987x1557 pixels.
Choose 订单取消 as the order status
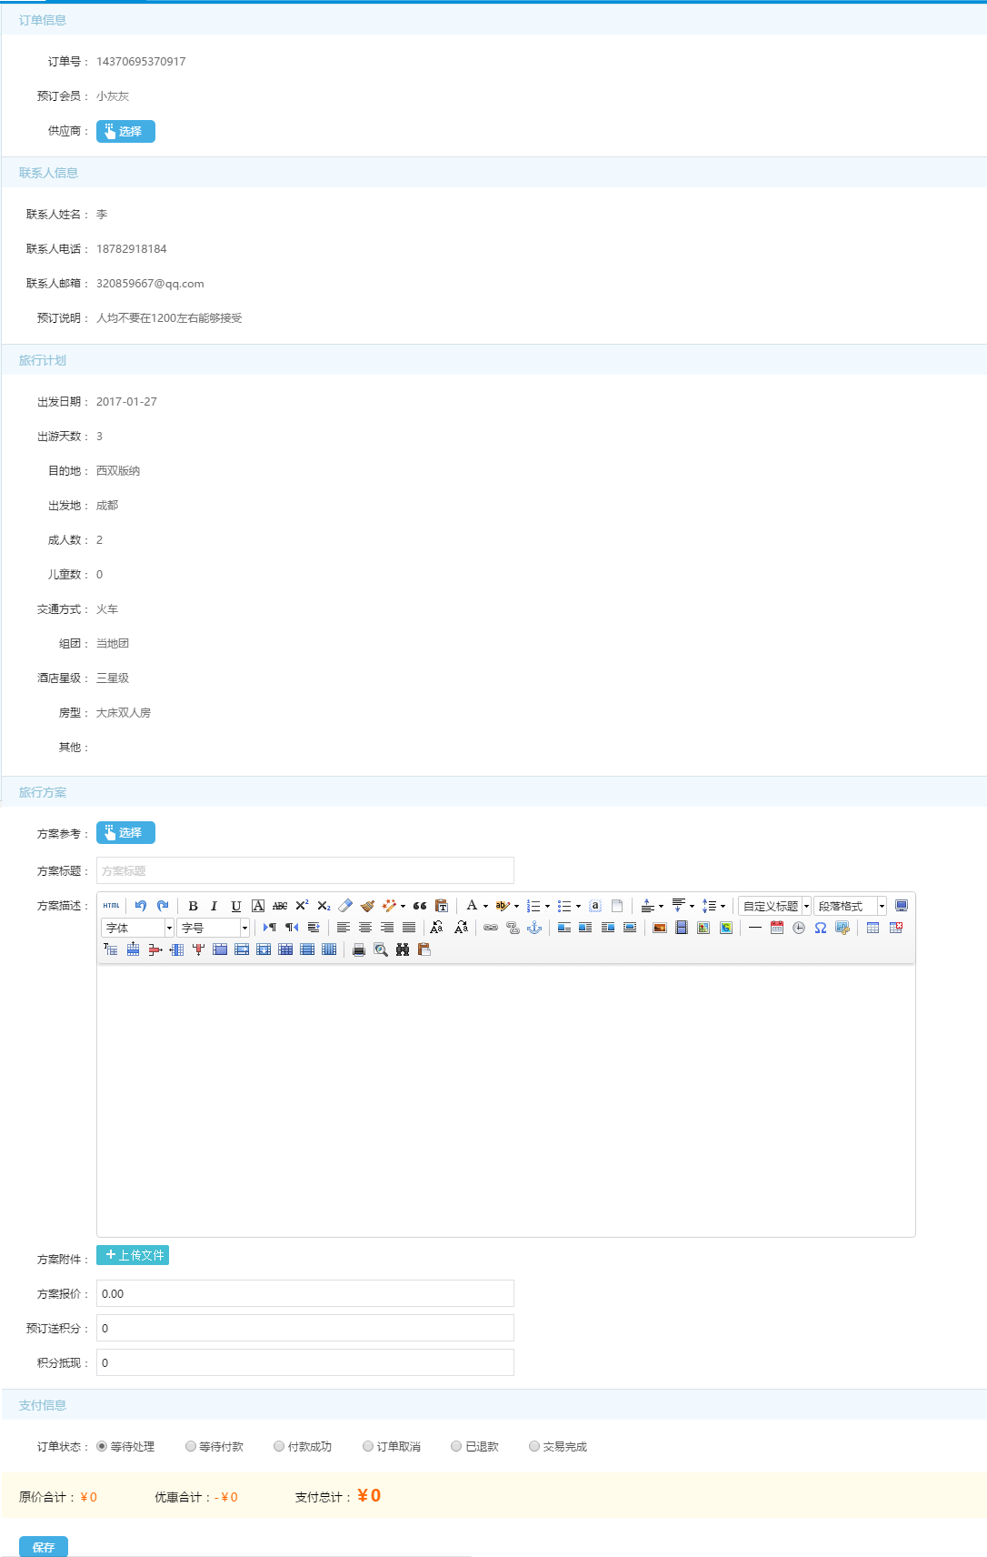coord(368,1446)
